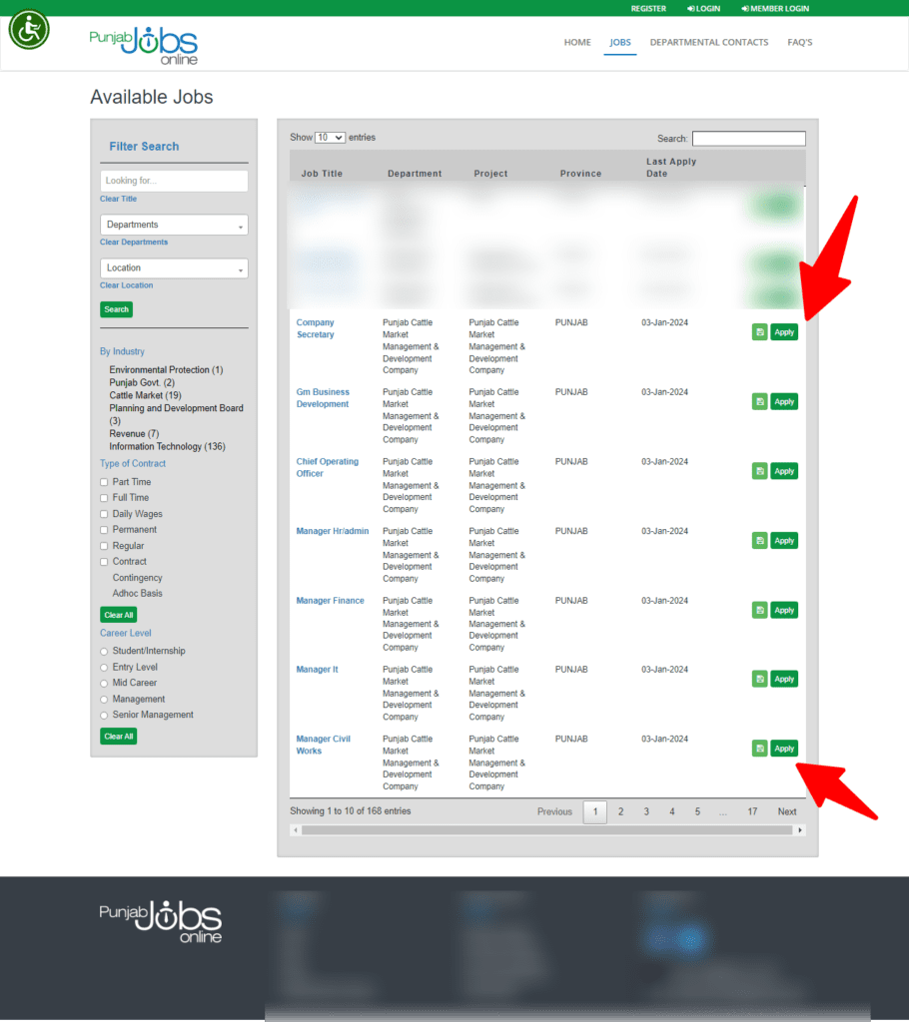This screenshot has width=909, height=1022.
Task: Open the accessibility wheelchair icon
Action: coord(29,29)
